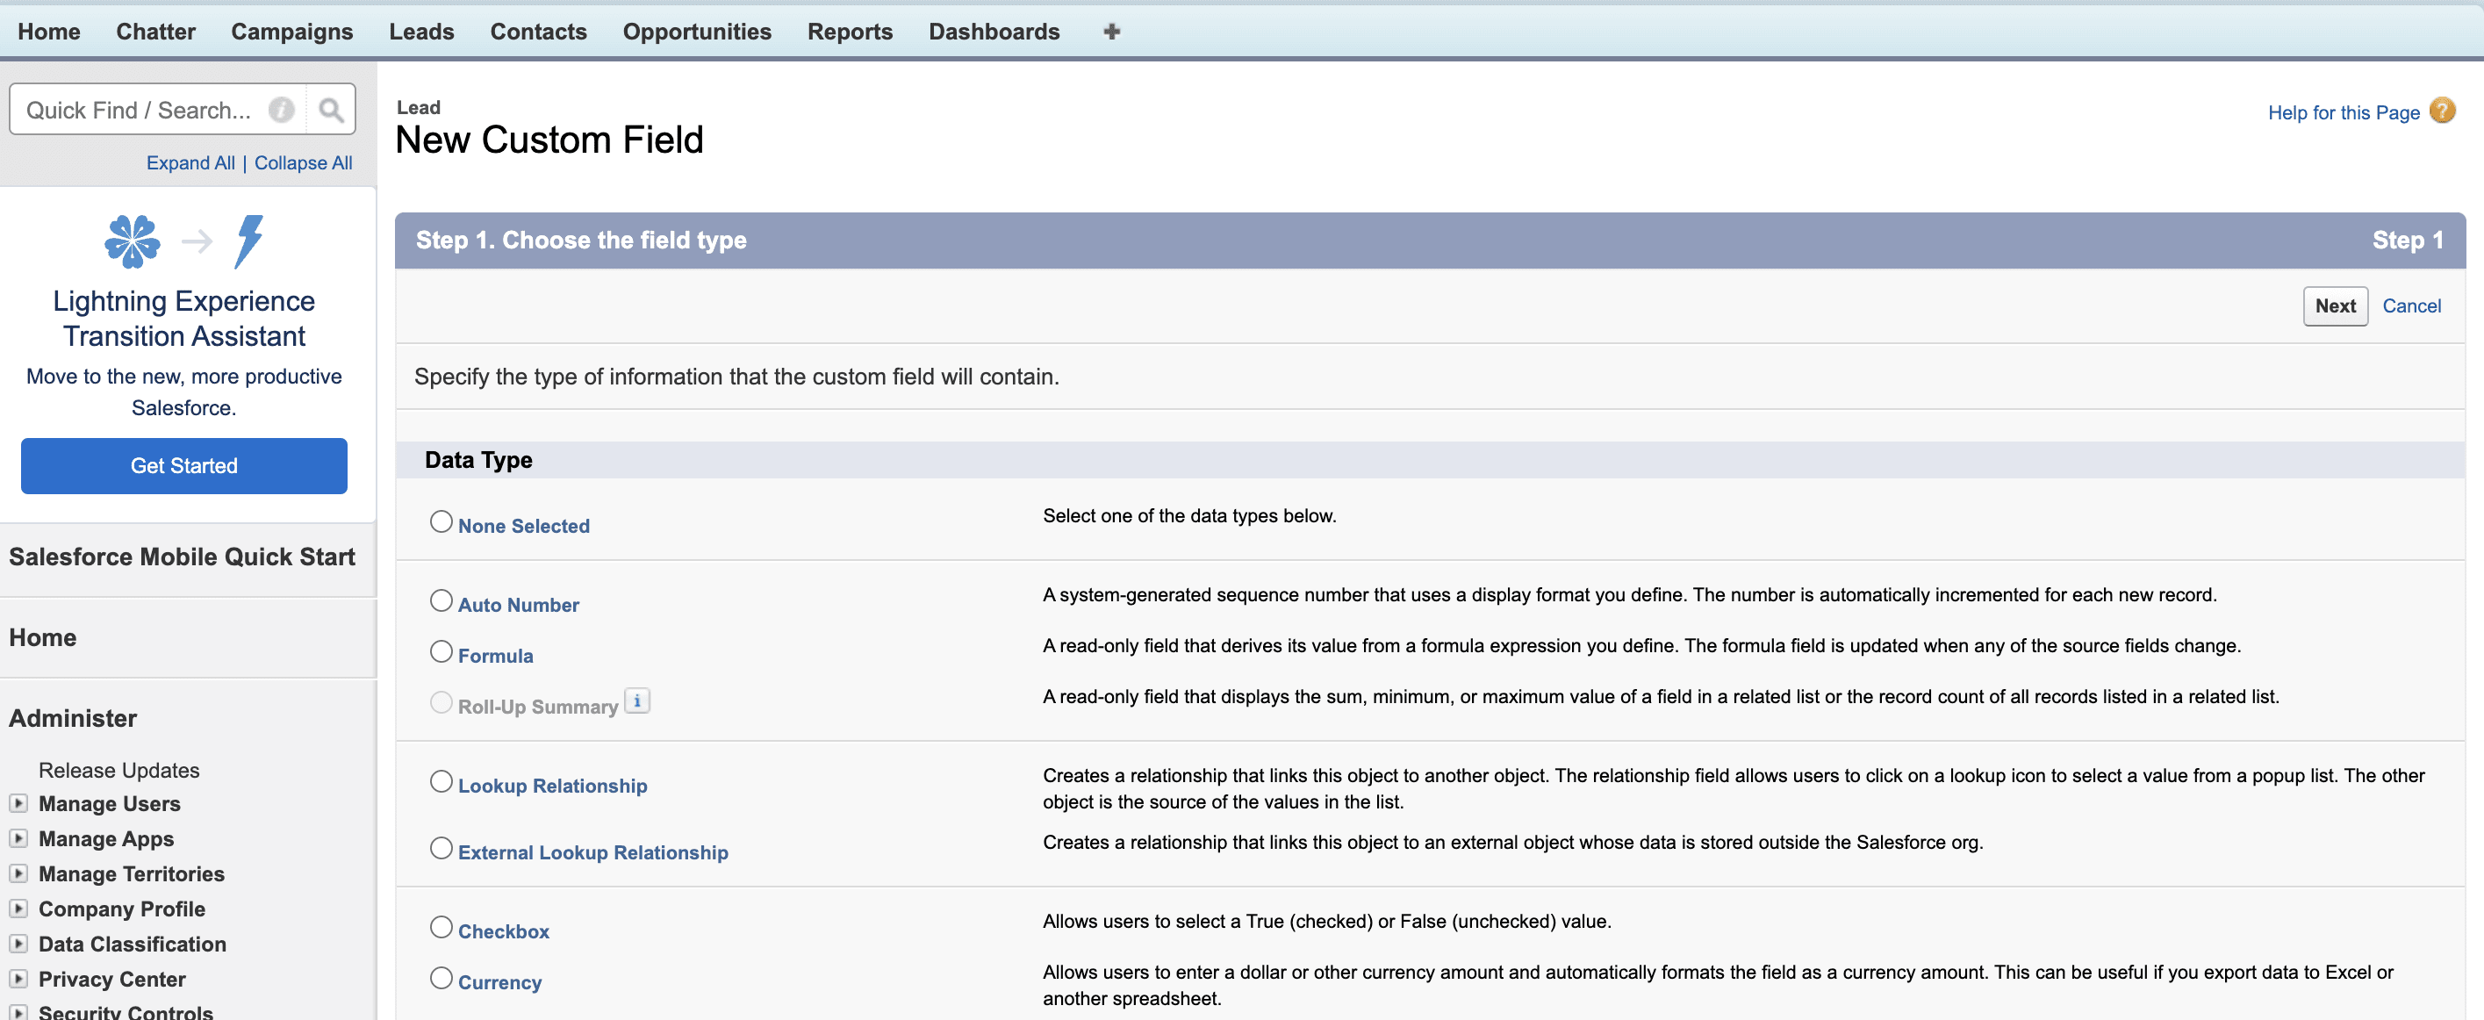
Task: Click Expand All link
Action: tap(191, 163)
